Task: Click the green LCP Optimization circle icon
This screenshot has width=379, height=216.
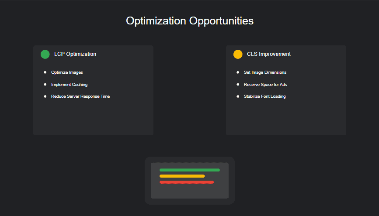Action: [x=45, y=54]
